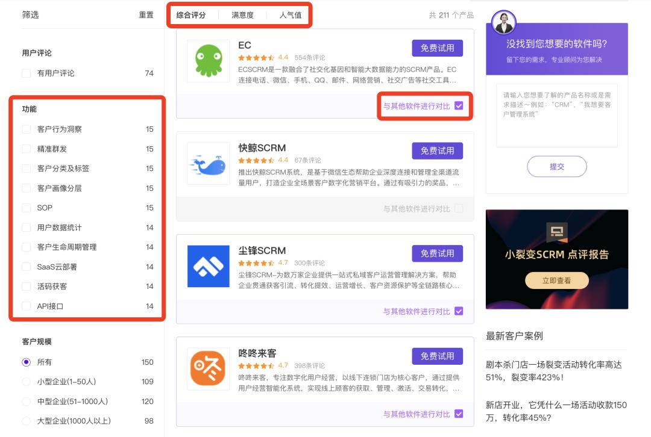Viewport: 651px width, 437px height.
Task: Open the 咚咚来客 product title
Action: point(257,353)
